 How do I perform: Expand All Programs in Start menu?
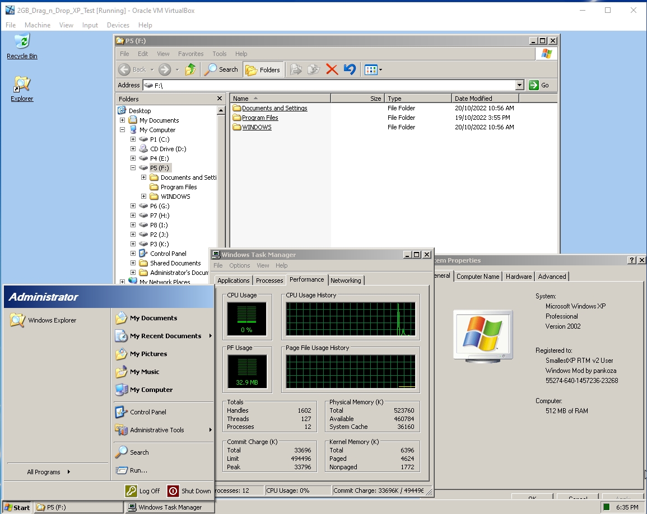tap(49, 472)
